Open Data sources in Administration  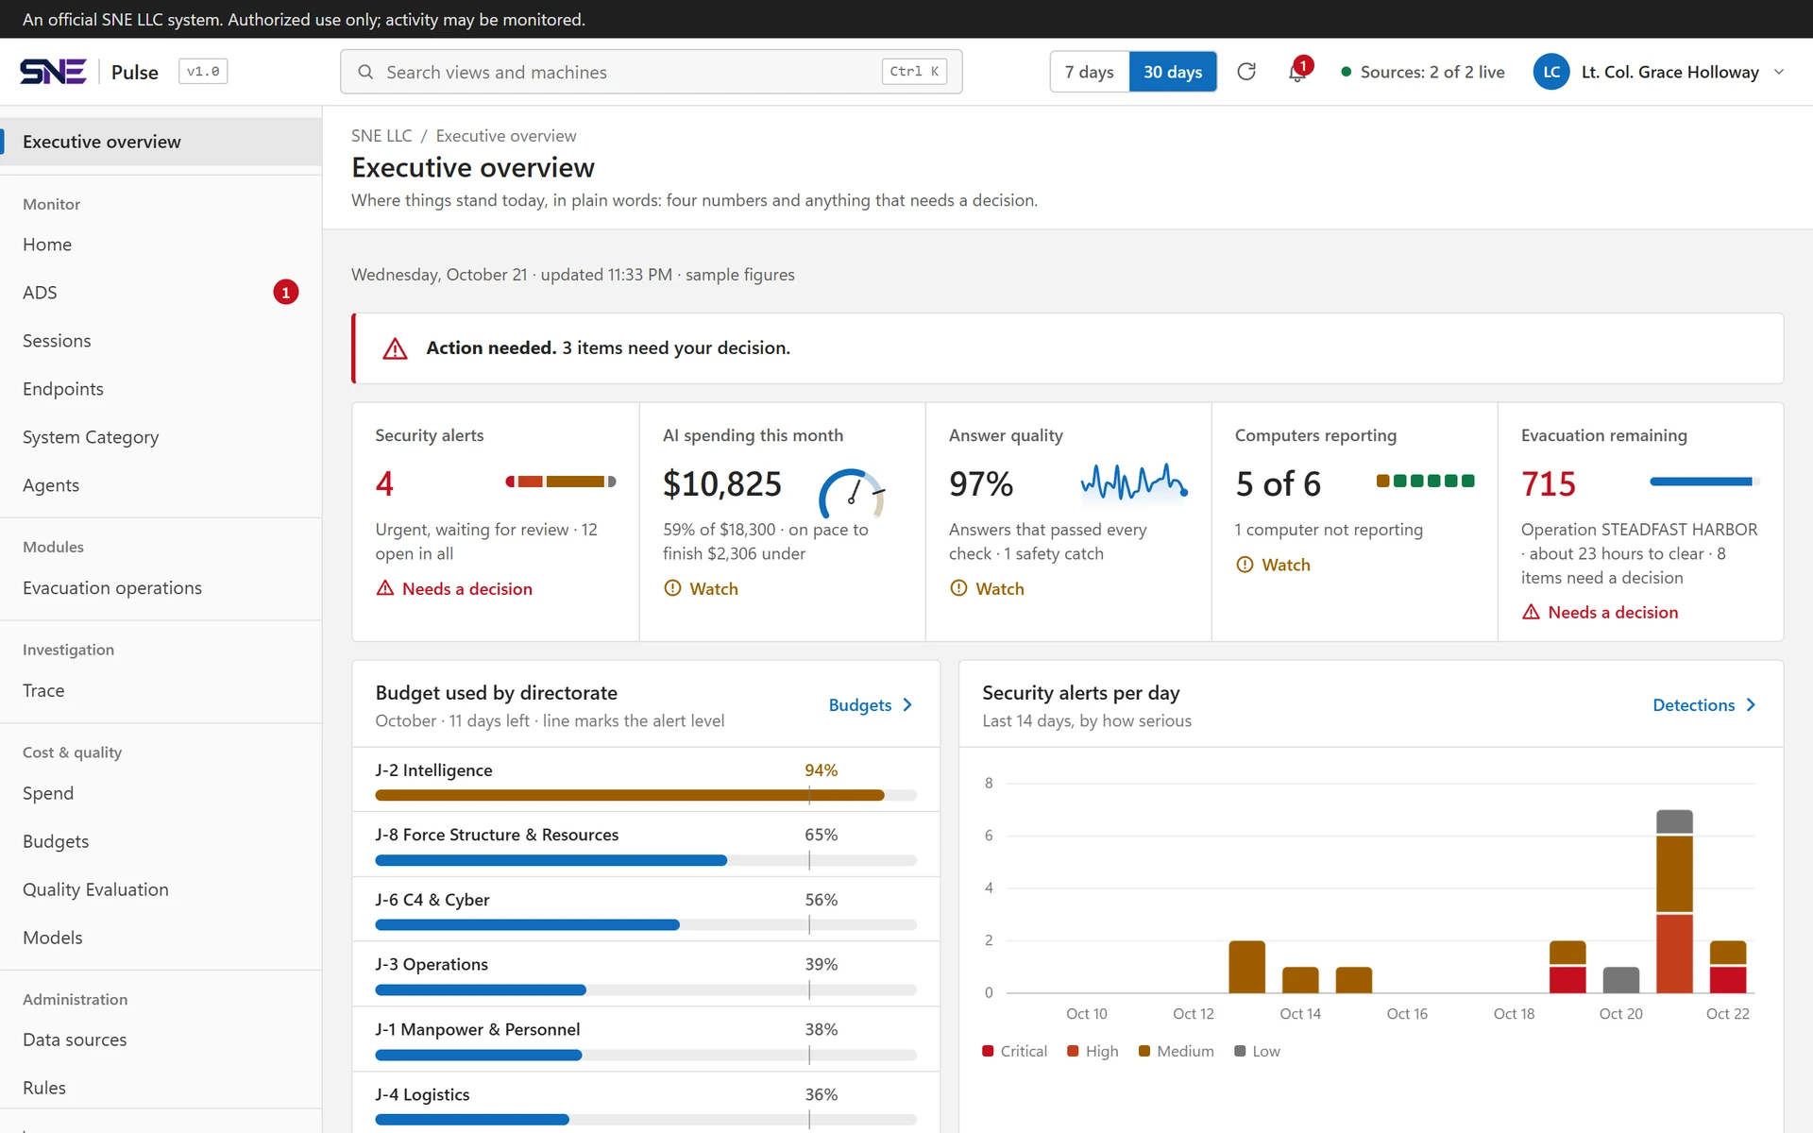coord(161,1040)
